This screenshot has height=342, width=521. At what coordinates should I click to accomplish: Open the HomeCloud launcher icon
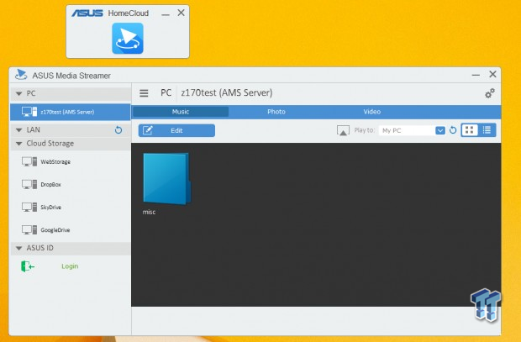click(x=128, y=39)
